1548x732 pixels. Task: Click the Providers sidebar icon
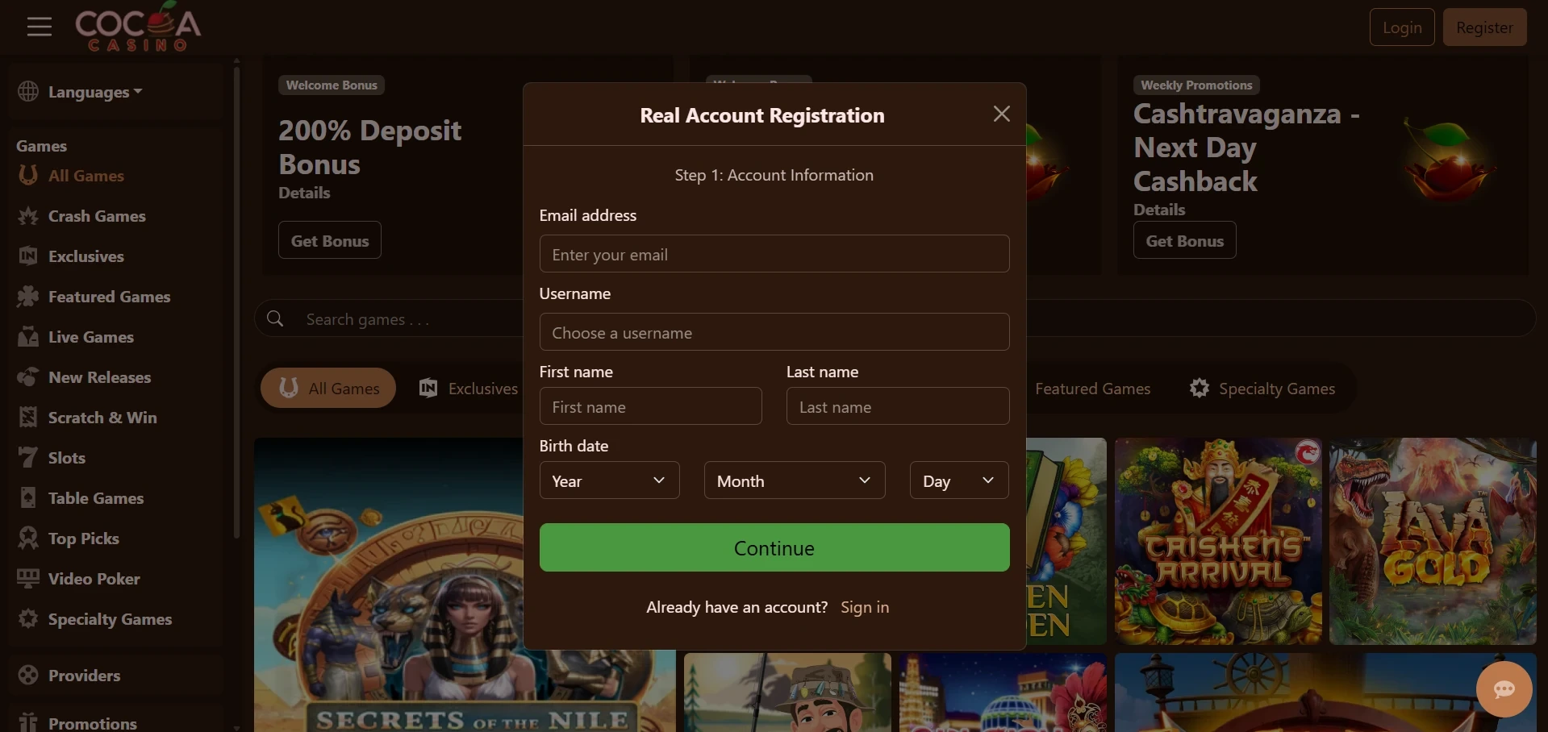pyautogui.click(x=28, y=676)
